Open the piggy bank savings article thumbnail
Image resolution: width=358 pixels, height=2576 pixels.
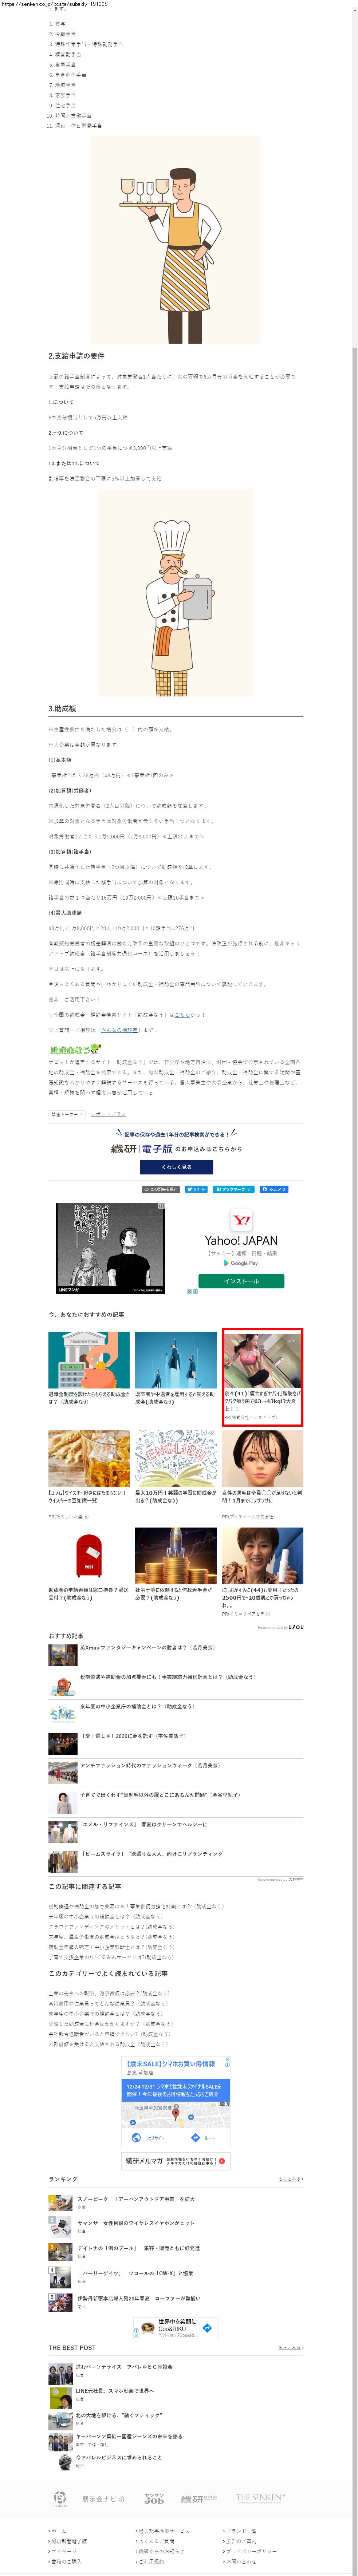[89, 1360]
